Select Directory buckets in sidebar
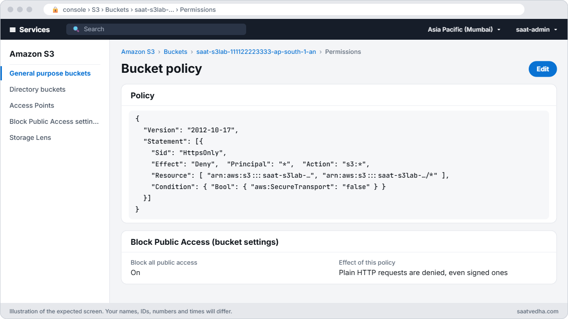This screenshot has height=319, width=568. pos(37,89)
